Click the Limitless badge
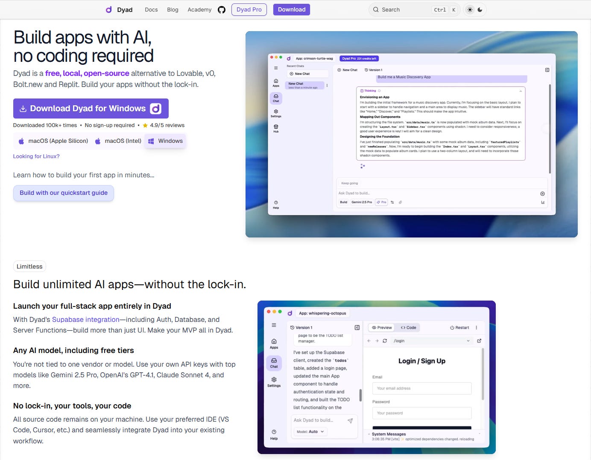The image size is (591, 460). [x=29, y=266]
